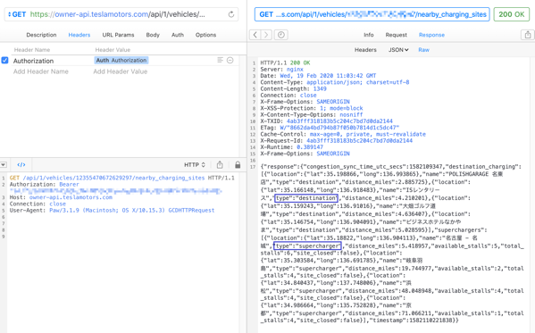Viewport: 535px width, 333px height.
Task: Go to previous response with back arrow
Action: coord(255,35)
